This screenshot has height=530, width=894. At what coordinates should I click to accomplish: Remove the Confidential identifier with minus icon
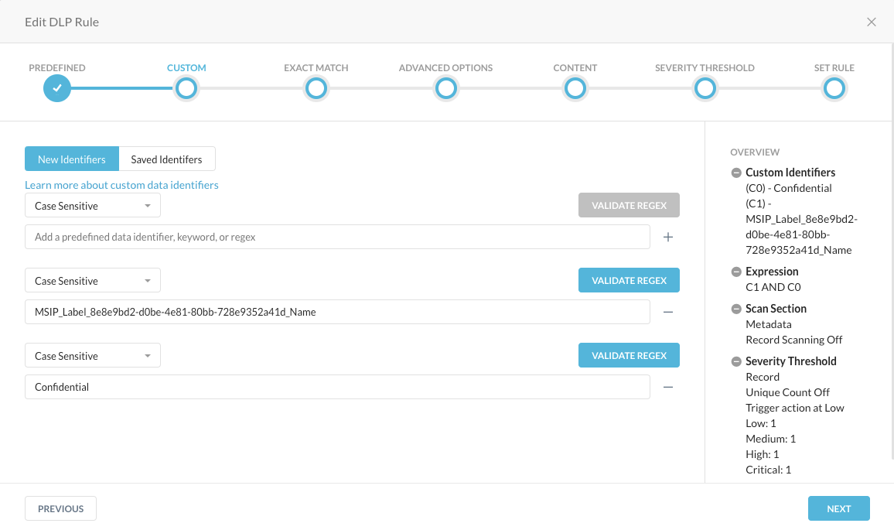pyautogui.click(x=668, y=387)
